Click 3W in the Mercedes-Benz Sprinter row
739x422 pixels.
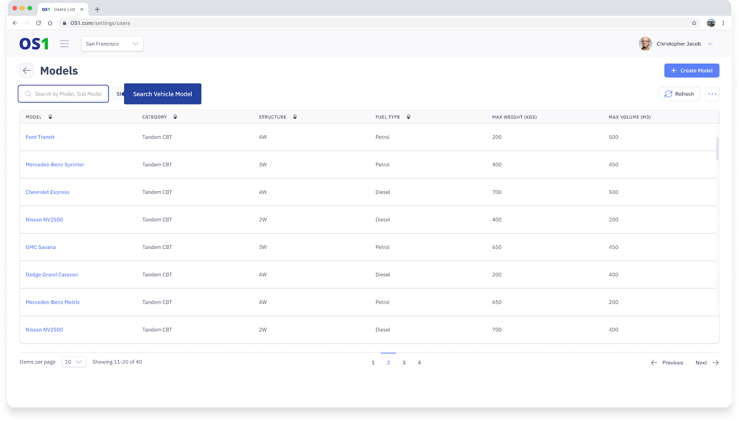coord(263,165)
